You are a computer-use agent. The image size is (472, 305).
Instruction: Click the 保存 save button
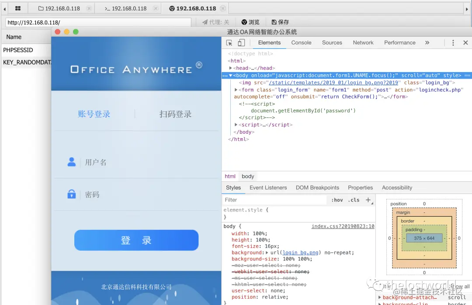(280, 22)
